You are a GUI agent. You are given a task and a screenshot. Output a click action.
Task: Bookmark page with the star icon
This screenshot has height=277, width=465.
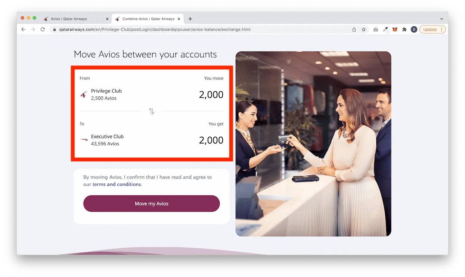pyautogui.click(x=364, y=29)
